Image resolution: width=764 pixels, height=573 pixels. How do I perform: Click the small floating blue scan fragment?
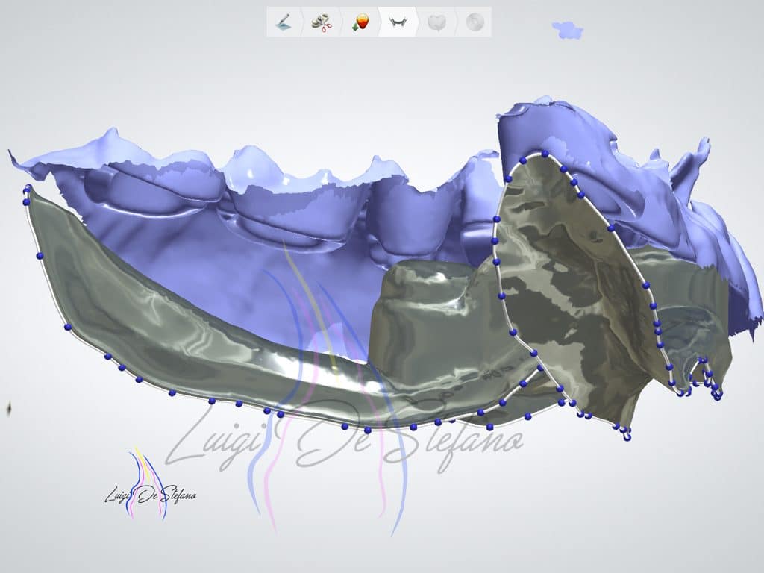(567, 30)
